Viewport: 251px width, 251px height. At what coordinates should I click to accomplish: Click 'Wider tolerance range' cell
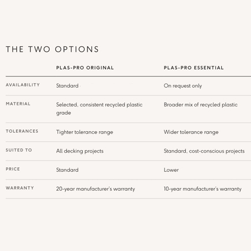pos(191,132)
